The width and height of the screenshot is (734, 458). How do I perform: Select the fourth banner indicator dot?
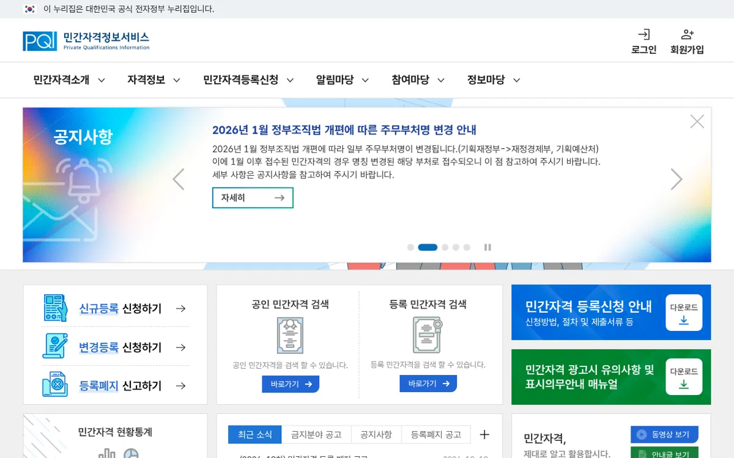[456, 247]
